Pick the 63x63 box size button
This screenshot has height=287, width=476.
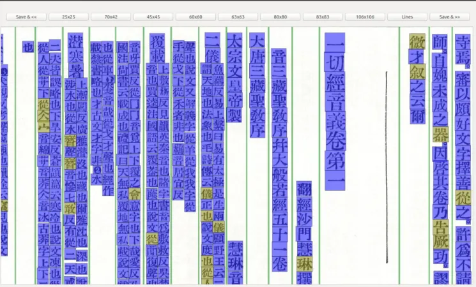[238, 17]
